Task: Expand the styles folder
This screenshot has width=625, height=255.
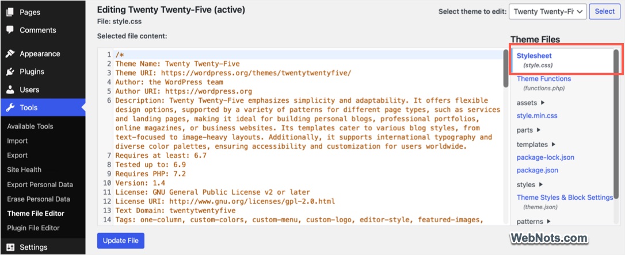Action: (529, 184)
